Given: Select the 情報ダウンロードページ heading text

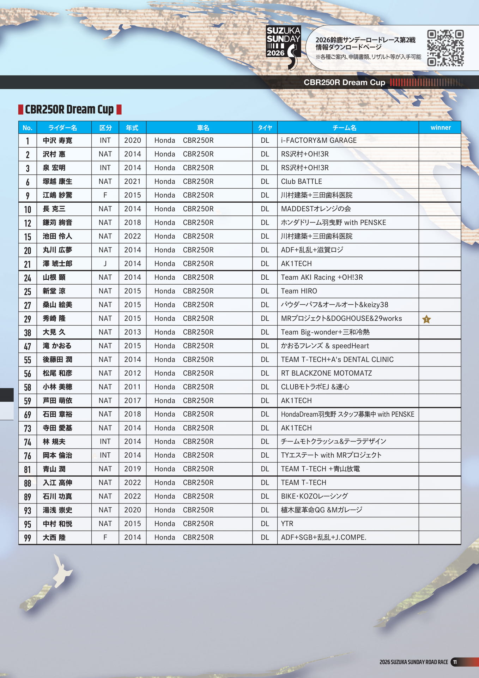Looking at the screenshot, I should tap(348, 47).
